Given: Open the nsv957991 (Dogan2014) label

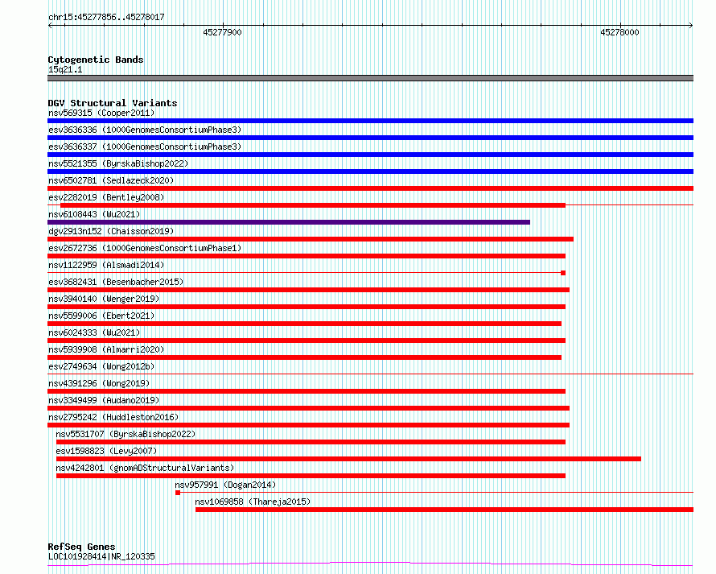Looking at the screenshot, I should (x=225, y=485).
